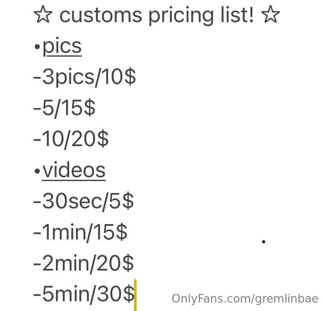Click the bullet before 'pics'

[37, 47]
